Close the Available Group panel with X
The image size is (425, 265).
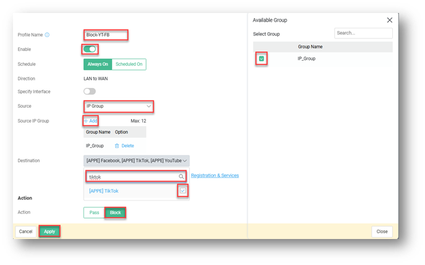[x=389, y=20]
